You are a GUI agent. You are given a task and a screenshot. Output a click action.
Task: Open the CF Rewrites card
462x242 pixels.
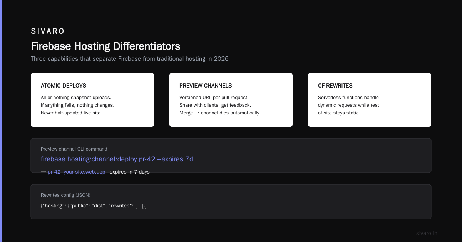pos(370,100)
